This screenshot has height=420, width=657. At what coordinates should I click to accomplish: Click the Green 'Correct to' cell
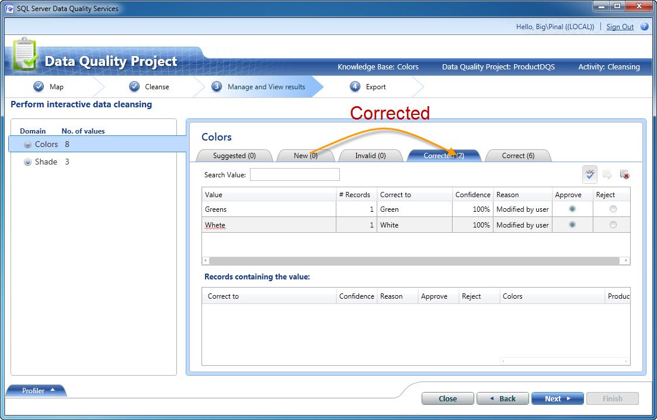(415, 209)
